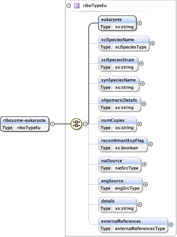This screenshot has height=237, width=177.
Task: Expand the sciSpeciesName element
Action: [152, 43]
